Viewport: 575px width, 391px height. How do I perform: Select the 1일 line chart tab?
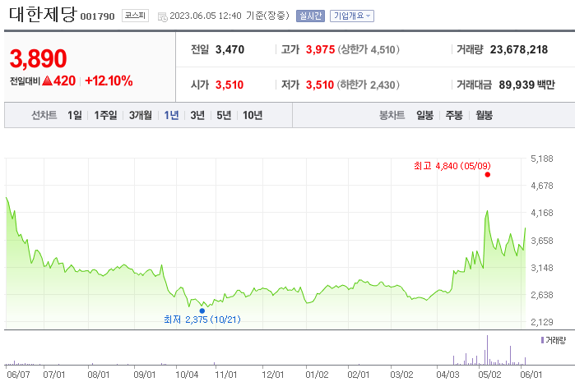(74, 115)
